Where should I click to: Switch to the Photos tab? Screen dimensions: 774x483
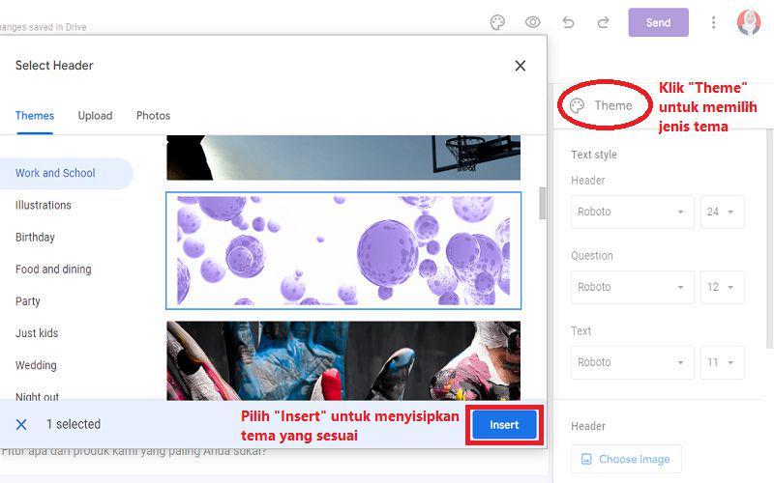tap(153, 116)
